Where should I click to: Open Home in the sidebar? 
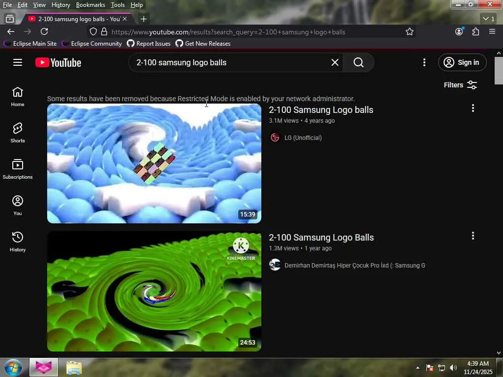coord(18,97)
